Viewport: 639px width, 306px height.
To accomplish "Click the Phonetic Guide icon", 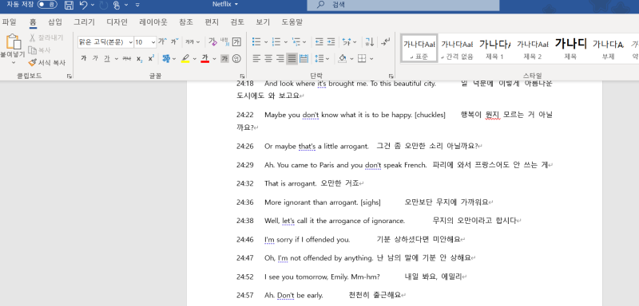I will (224, 41).
